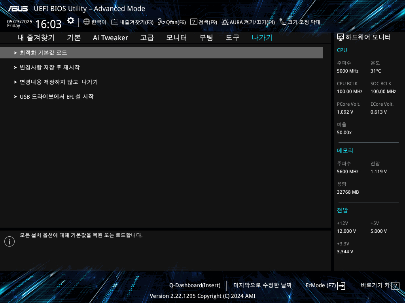
Task: Open 바로가기 키 help
Action: tap(375, 285)
